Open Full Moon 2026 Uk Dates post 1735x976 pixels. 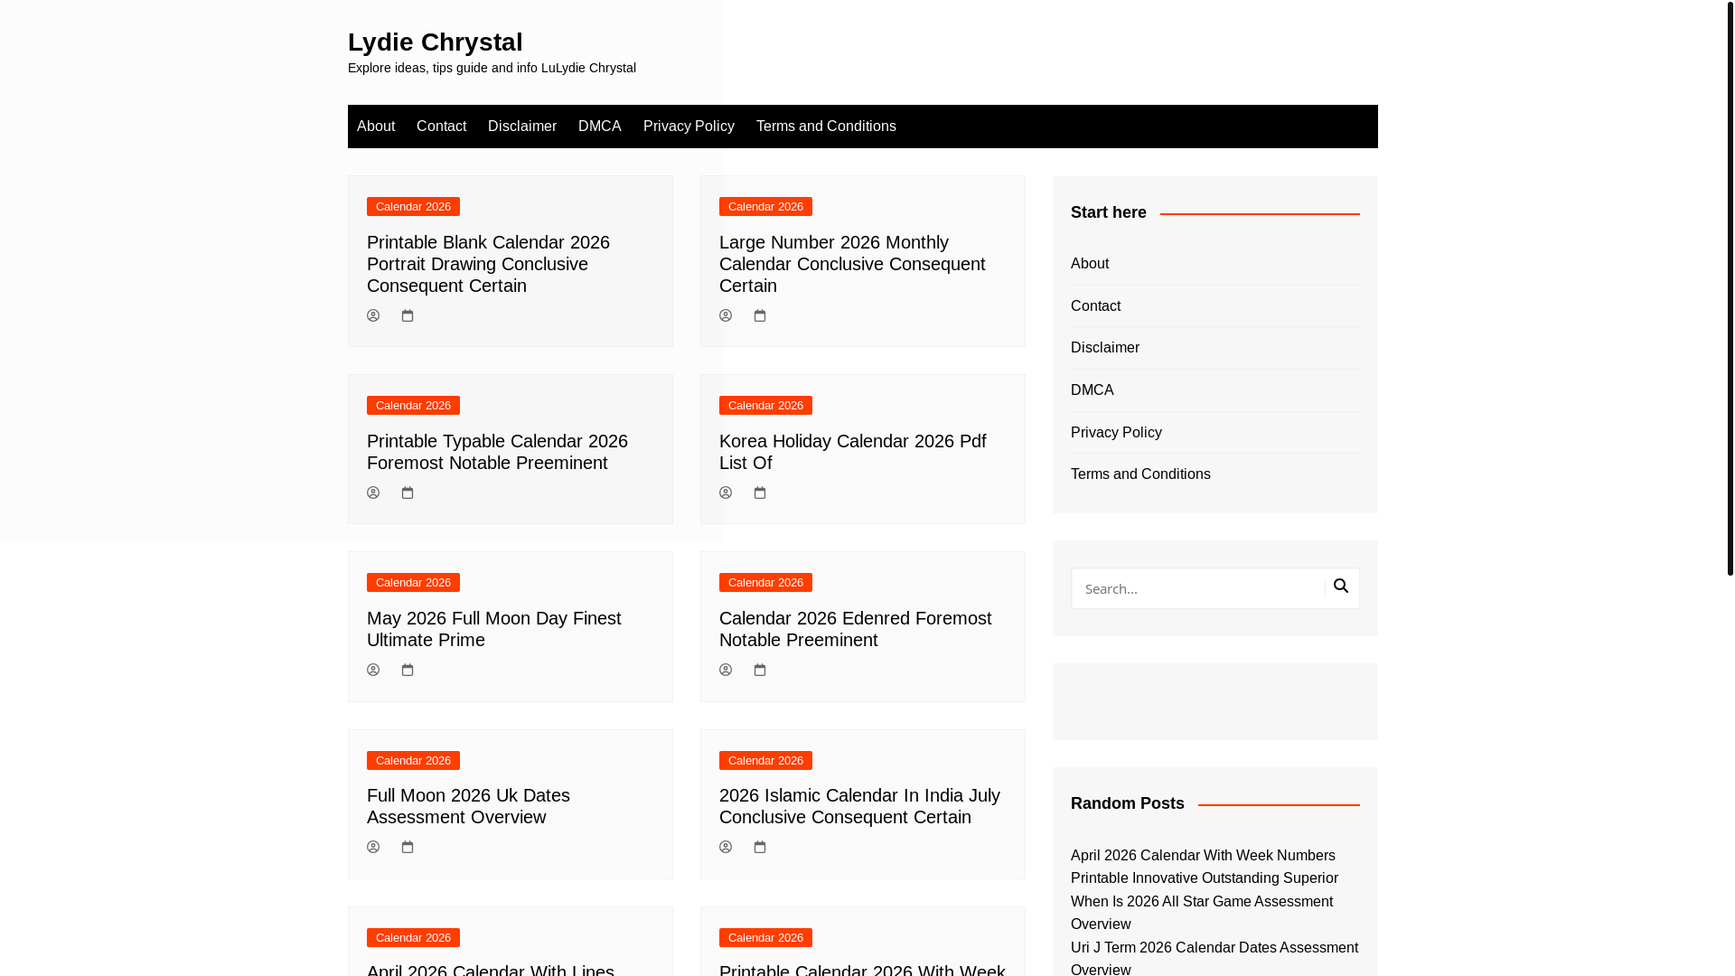[468, 806]
